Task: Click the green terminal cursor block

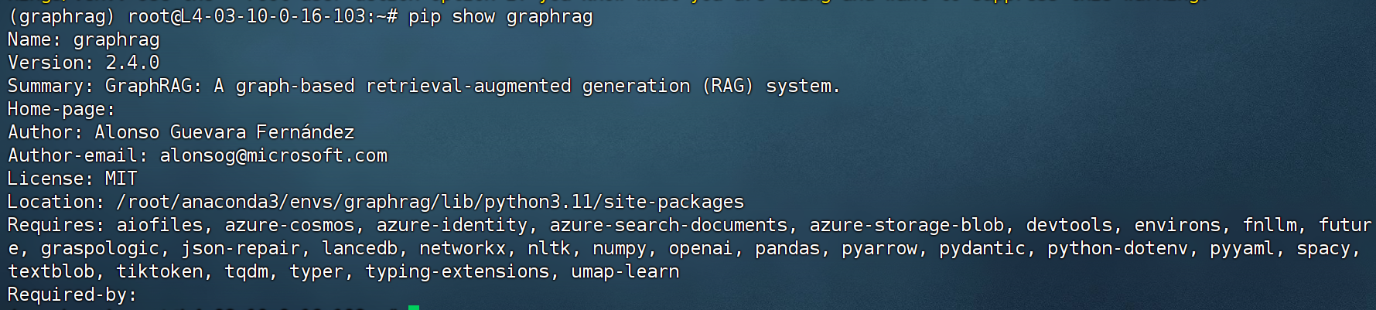Action: [x=414, y=308]
